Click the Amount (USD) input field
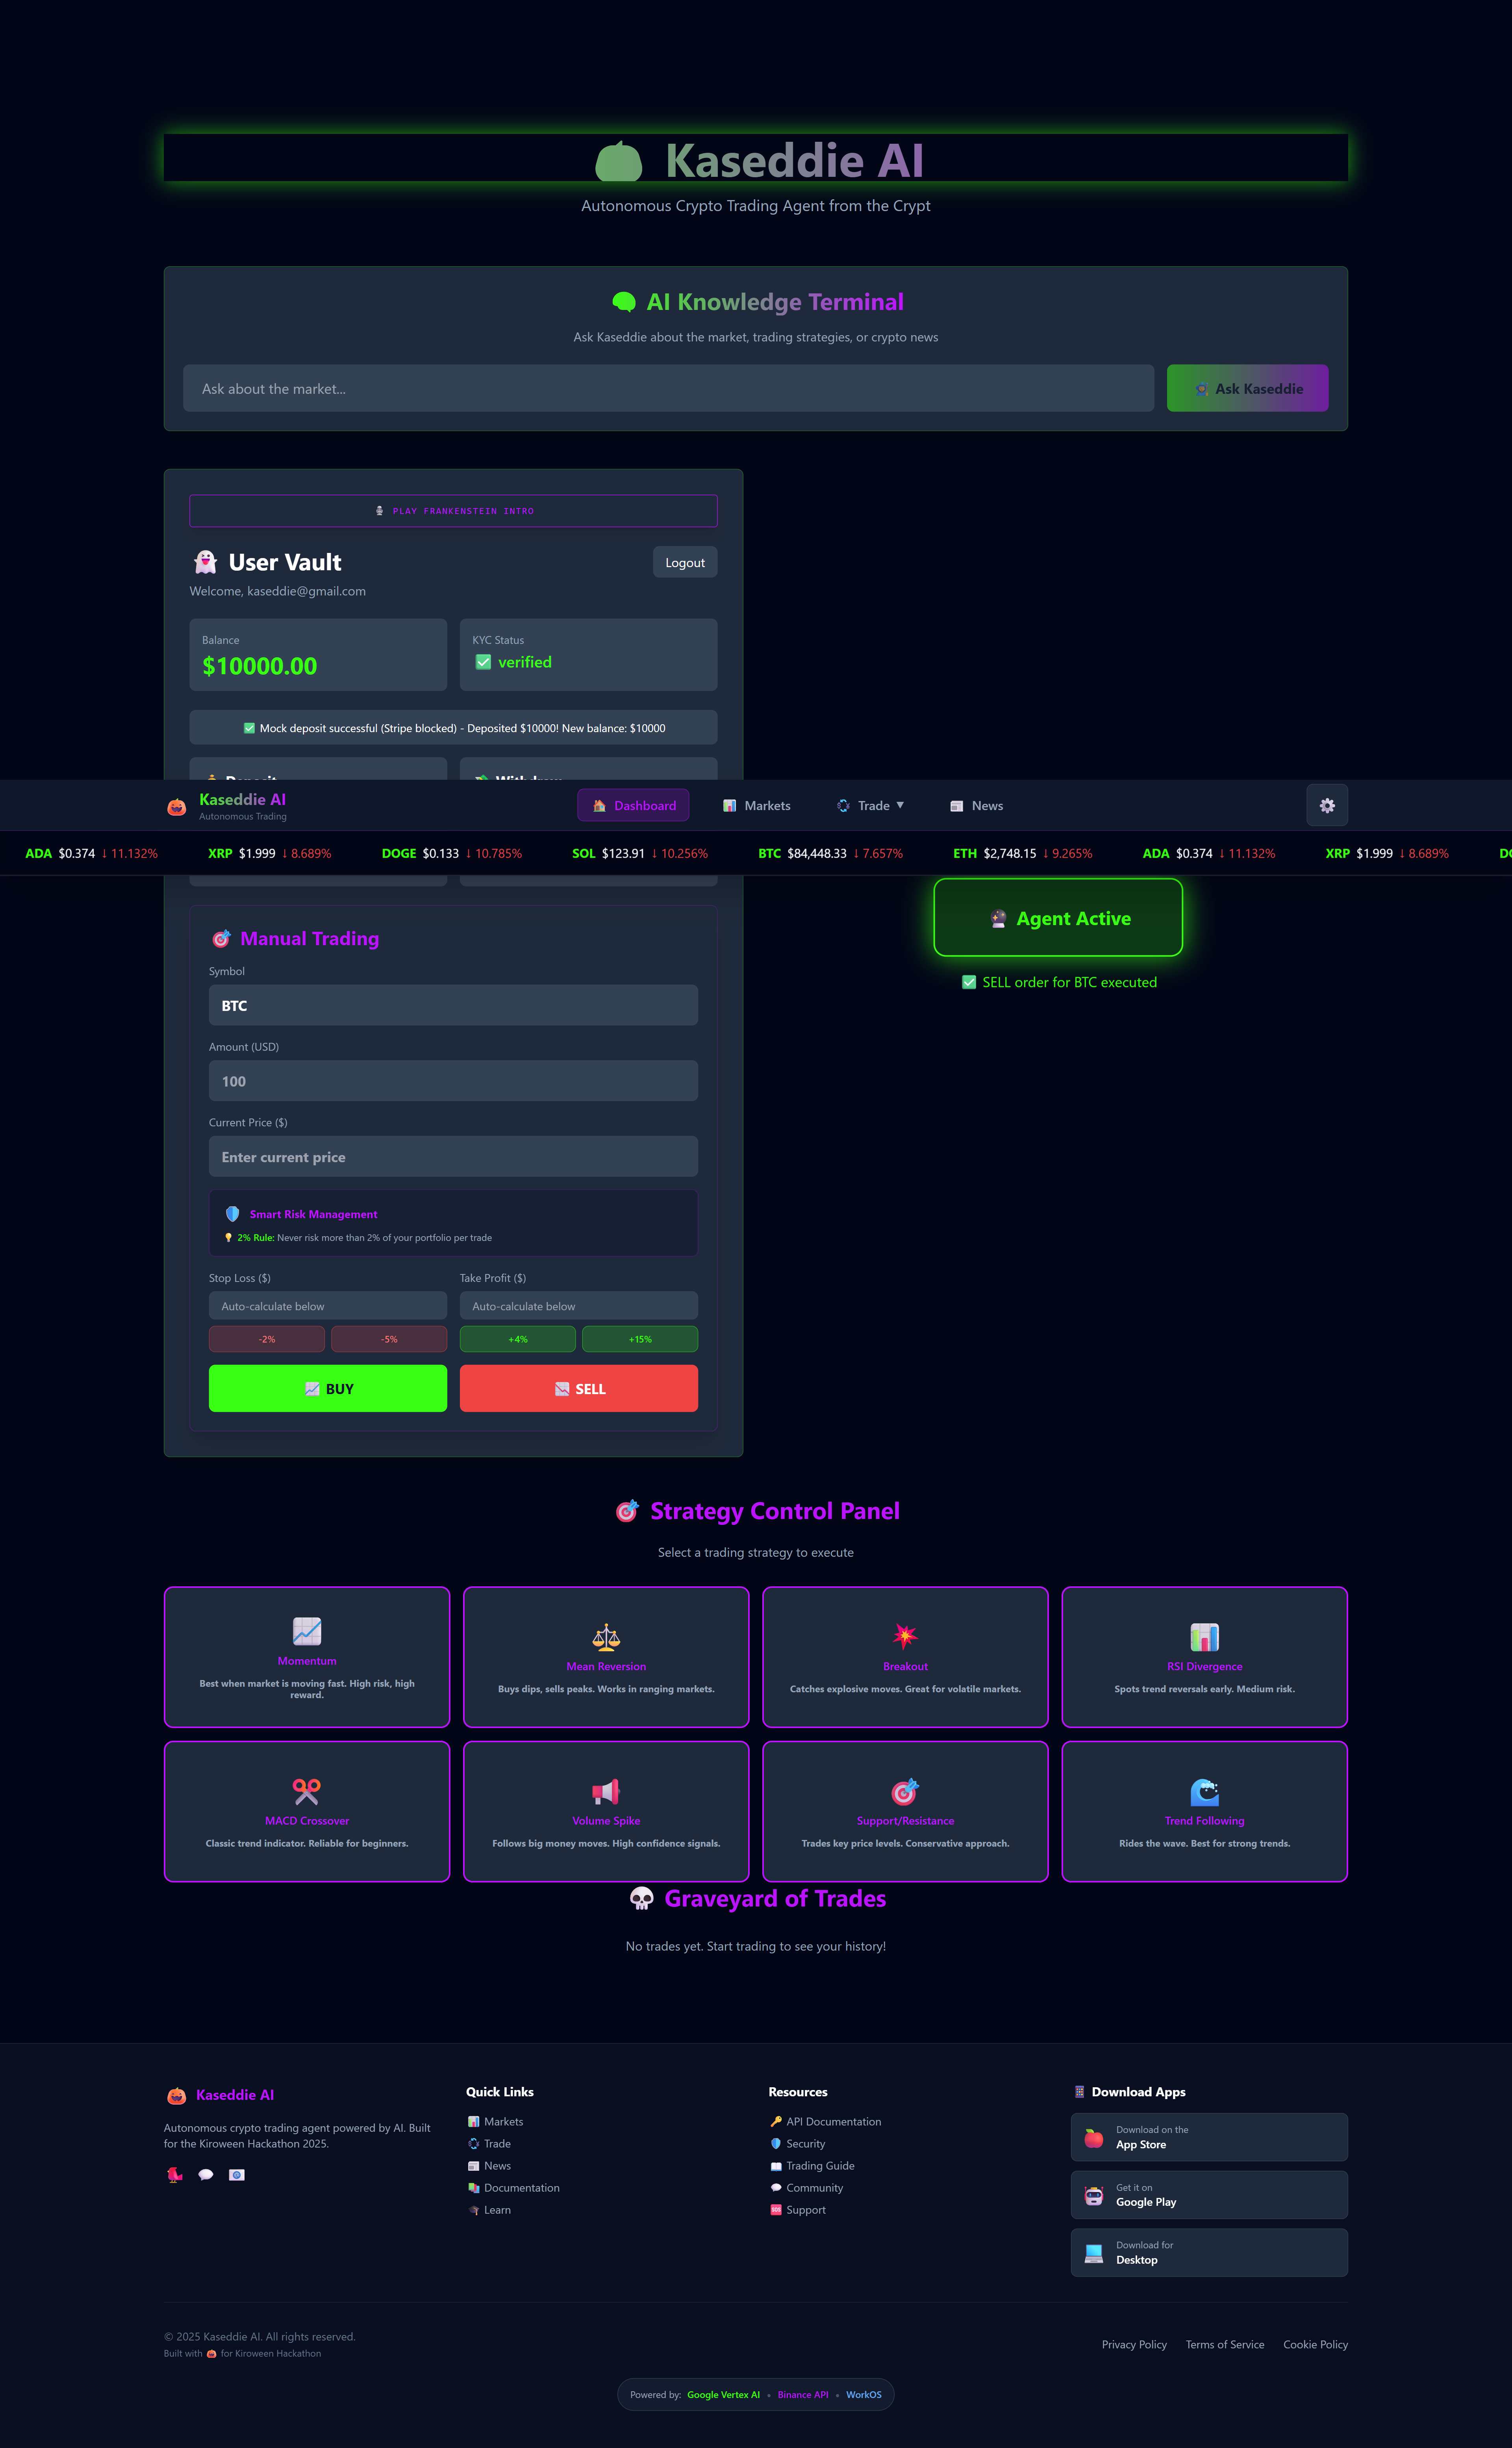The width and height of the screenshot is (1512, 2448). point(453,1081)
